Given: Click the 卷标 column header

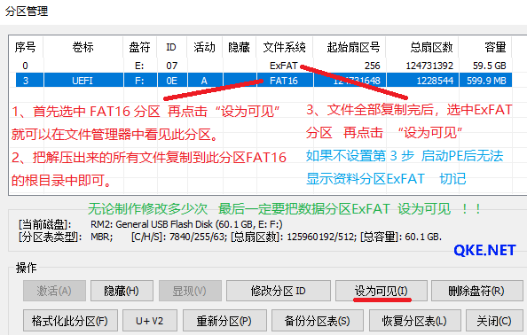Looking at the screenshot, I should (83, 47).
